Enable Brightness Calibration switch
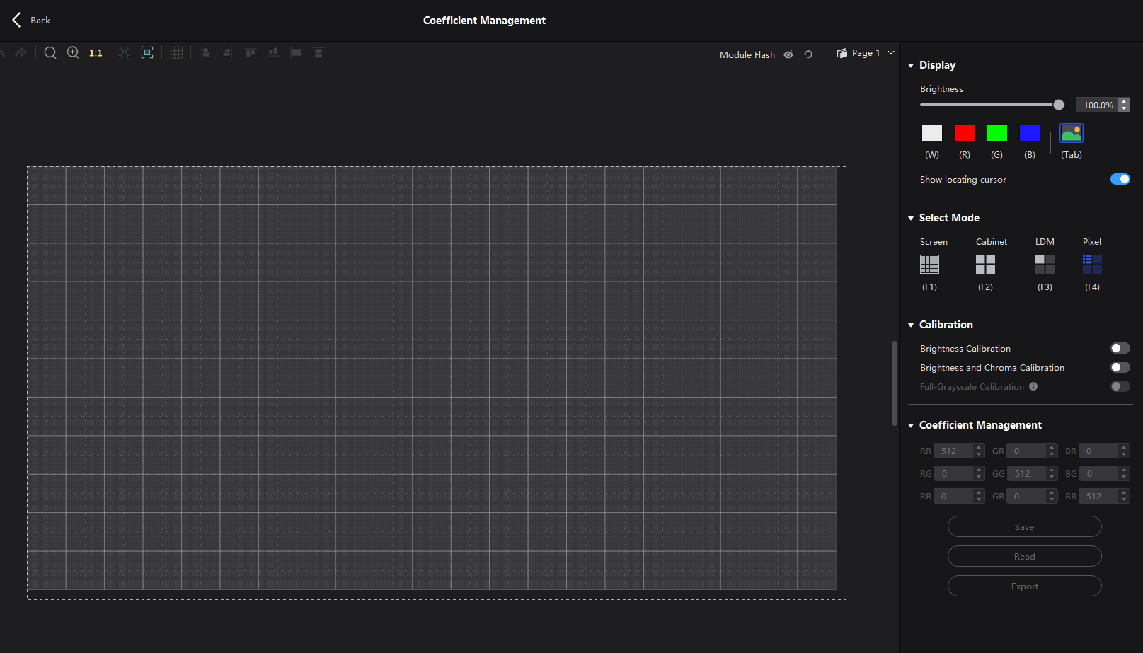This screenshot has height=653, width=1143. tap(1120, 348)
